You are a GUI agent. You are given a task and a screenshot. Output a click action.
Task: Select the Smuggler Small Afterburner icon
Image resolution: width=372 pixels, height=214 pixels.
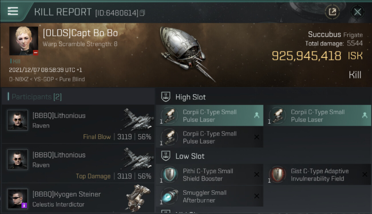[169, 196]
